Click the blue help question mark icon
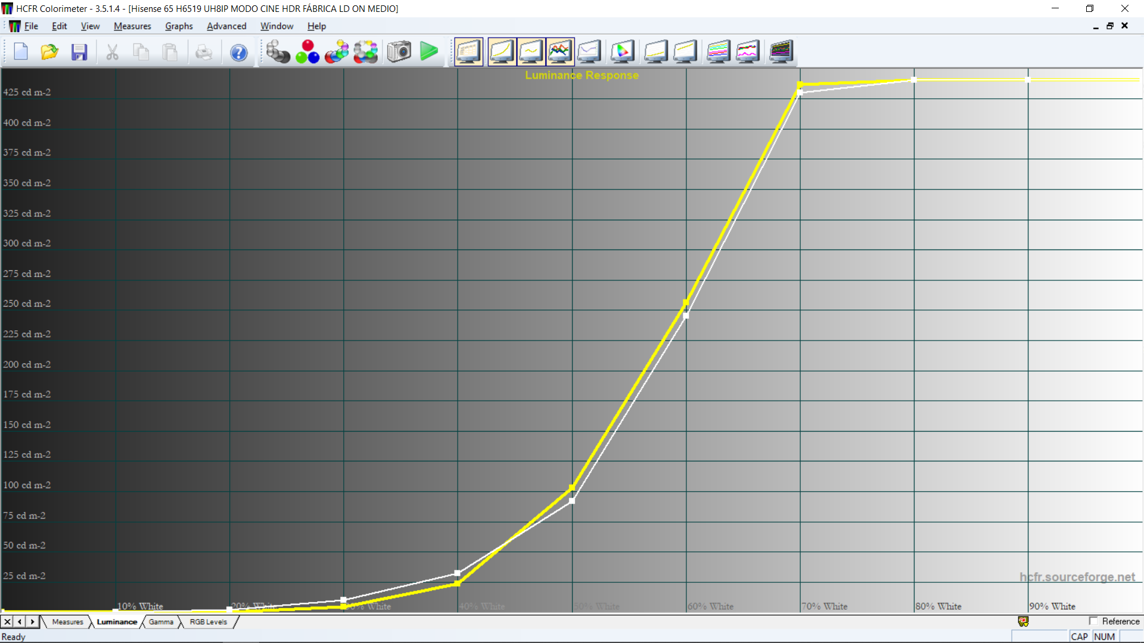The width and height of the screenshot is (1144, 643). click(x=239, y=52)
